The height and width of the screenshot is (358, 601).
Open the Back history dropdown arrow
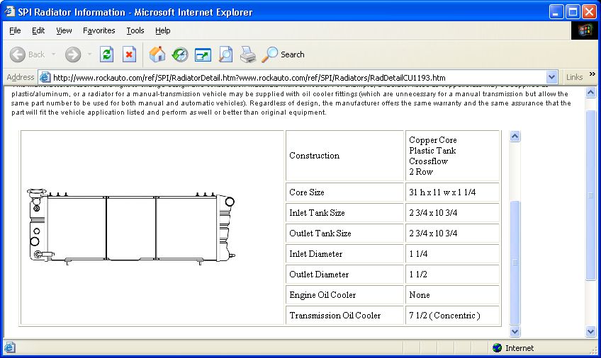[54, 54]
